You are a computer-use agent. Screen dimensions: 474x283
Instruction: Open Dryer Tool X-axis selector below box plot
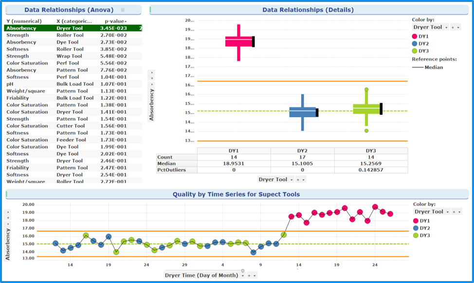coord(276,179)
